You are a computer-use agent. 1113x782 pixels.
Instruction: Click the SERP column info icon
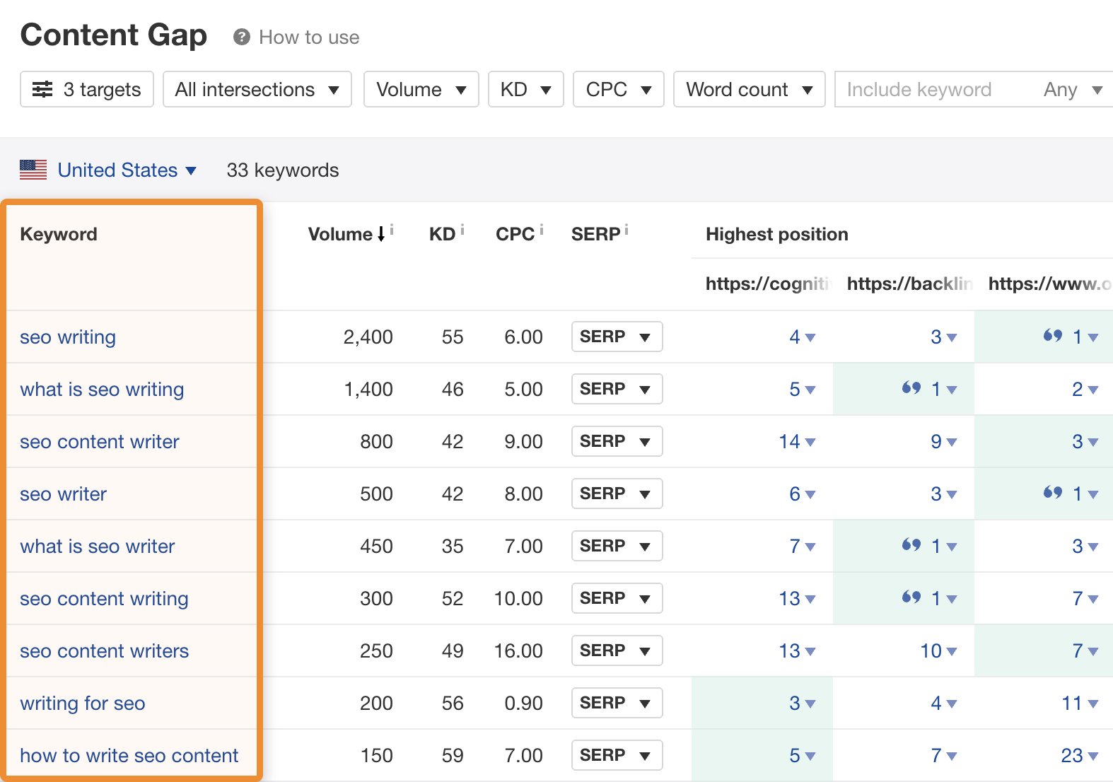point(627,230)
